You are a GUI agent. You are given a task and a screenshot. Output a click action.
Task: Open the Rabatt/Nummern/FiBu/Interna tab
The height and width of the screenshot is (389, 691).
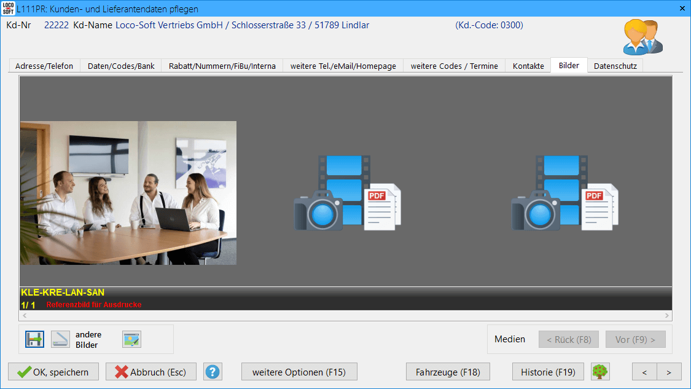[222, 66]
